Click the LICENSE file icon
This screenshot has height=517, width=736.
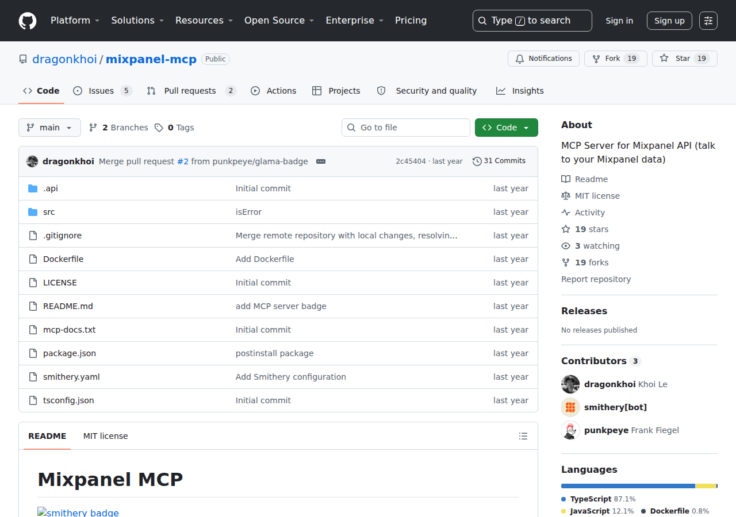click(x=33, y=283)
